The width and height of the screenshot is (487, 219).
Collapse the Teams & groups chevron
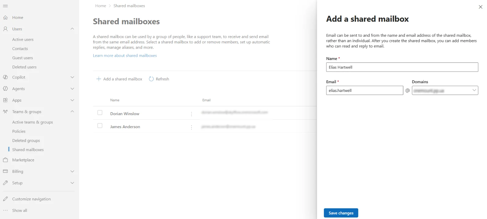tap(72, 112)
